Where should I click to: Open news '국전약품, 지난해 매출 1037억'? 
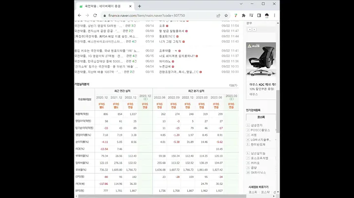coord(98,72)
